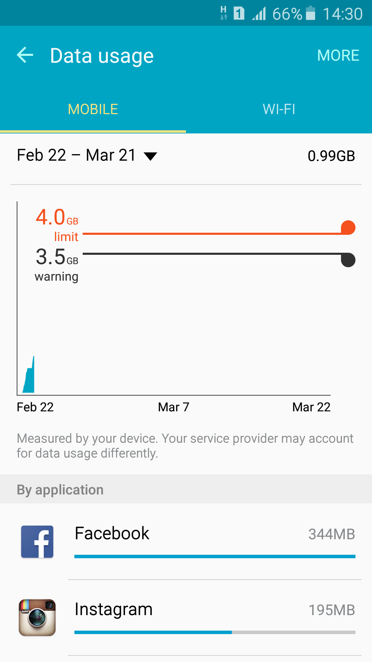This screenshot has width=372, height=662.
Task: Tap the 4.0 GB limit label
Action: pos(57,224)
